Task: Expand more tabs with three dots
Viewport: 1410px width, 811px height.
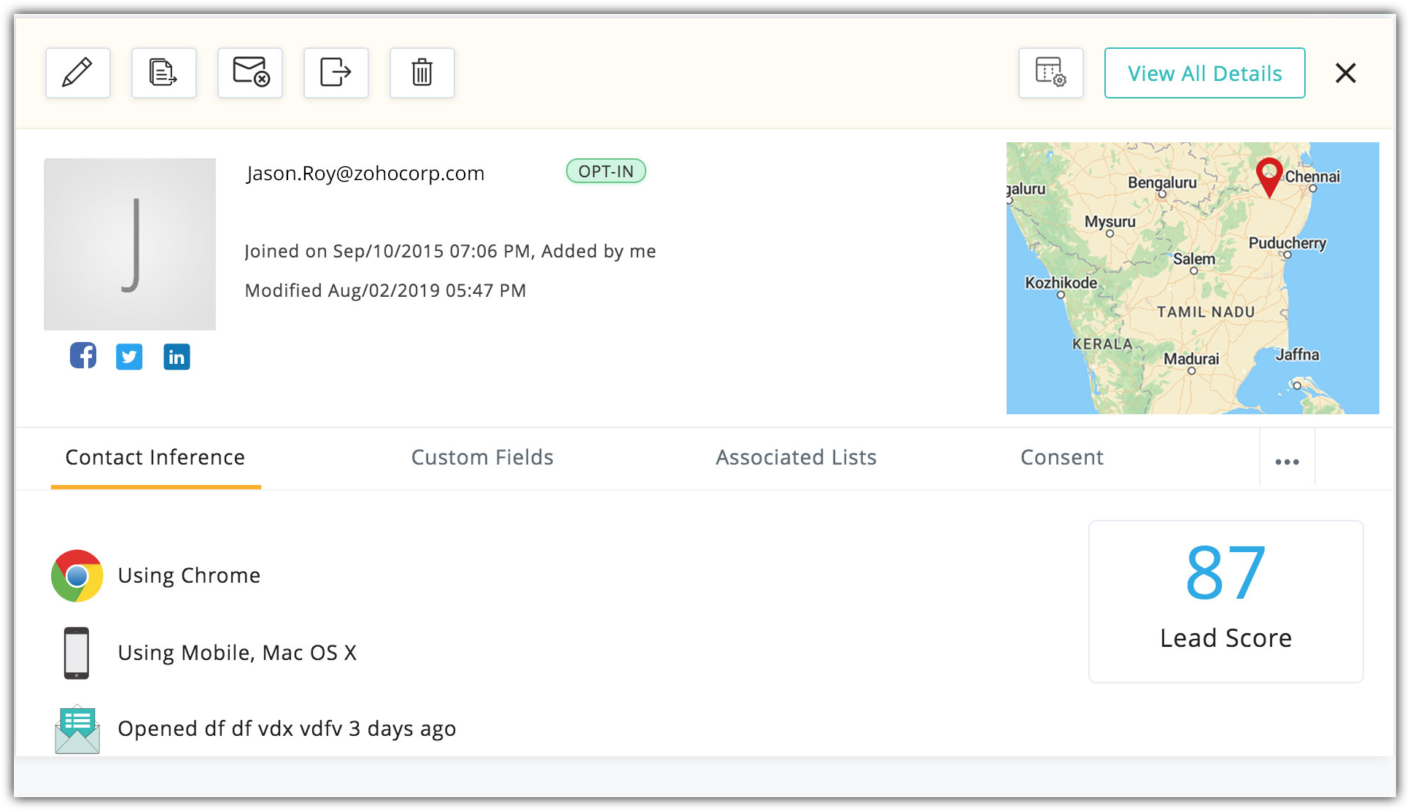Action: (x=1287, y=461)
